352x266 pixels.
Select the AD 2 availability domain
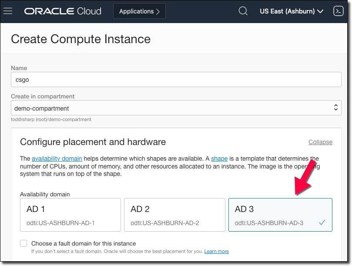pyautogui.click(x=174, y=215)
